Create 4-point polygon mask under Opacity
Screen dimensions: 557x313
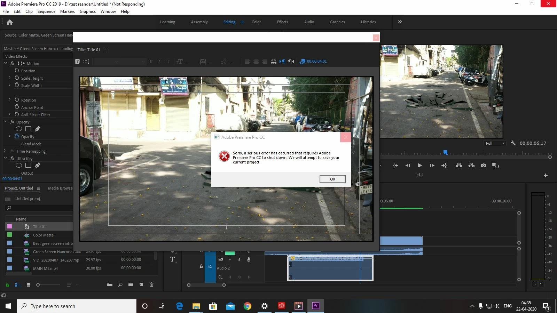tap(28, 129)
